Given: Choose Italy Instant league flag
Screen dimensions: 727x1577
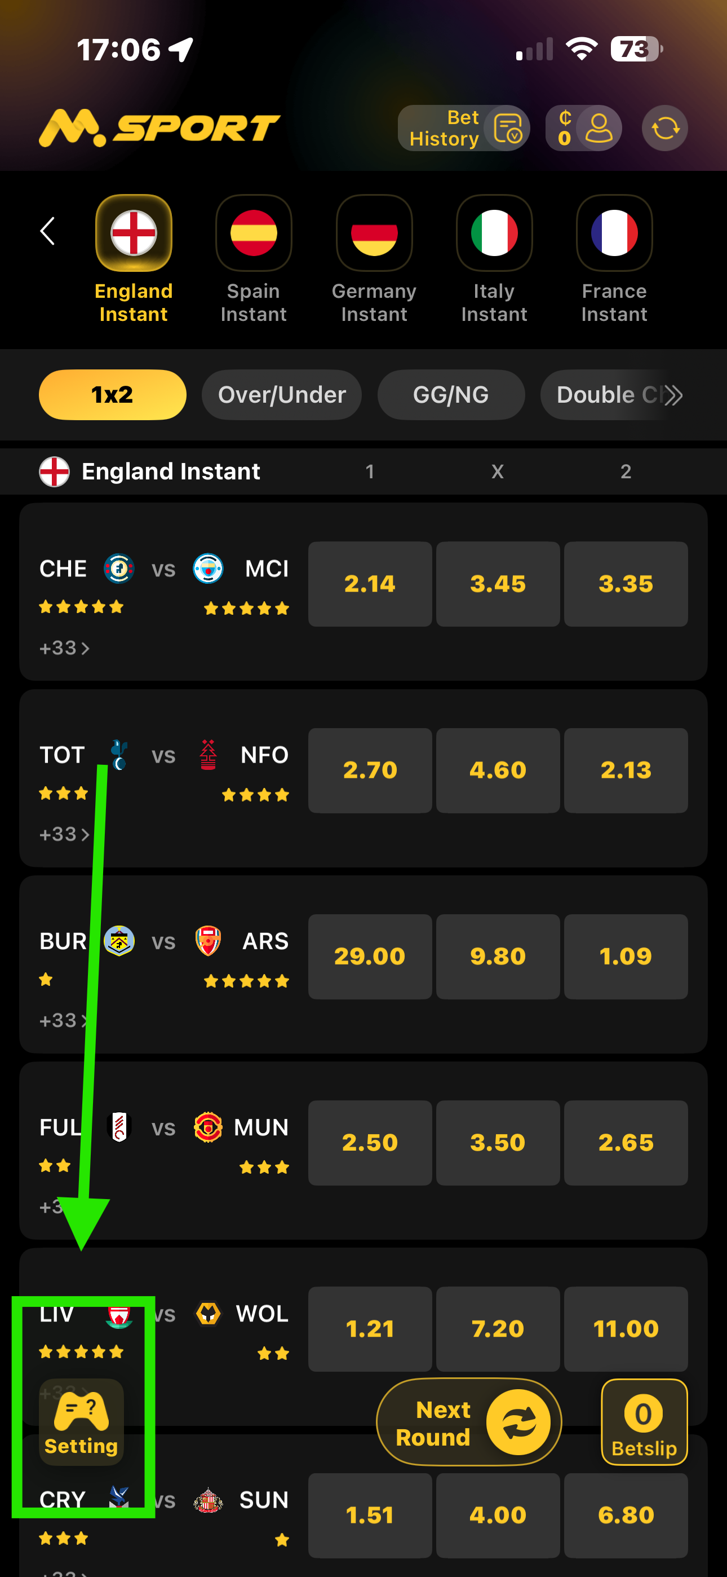Looking at the screenshot, I should [x=494, y=234].
